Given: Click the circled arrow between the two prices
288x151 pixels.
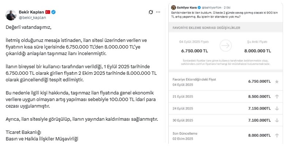Looking at the screenshot, I should [x=227, y=46].
